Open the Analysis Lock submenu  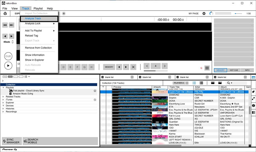pos(39,24)
